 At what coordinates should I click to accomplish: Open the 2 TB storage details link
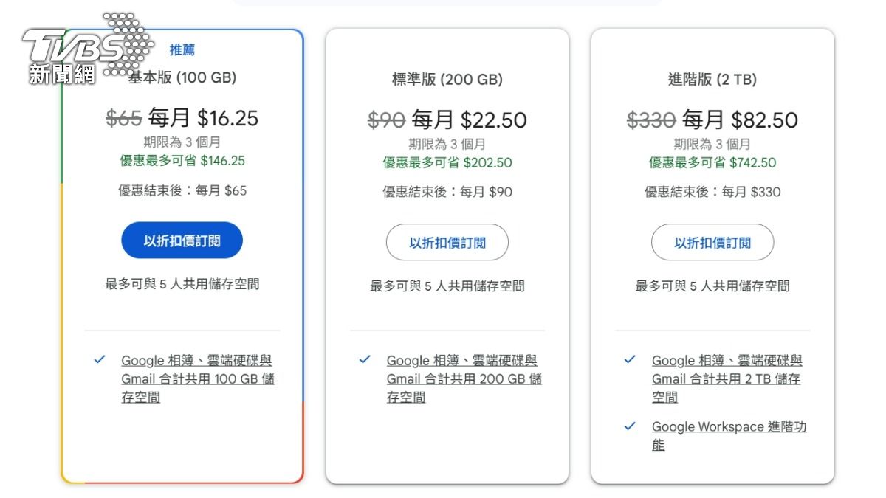pyautogui.click(x=727, y=378)
